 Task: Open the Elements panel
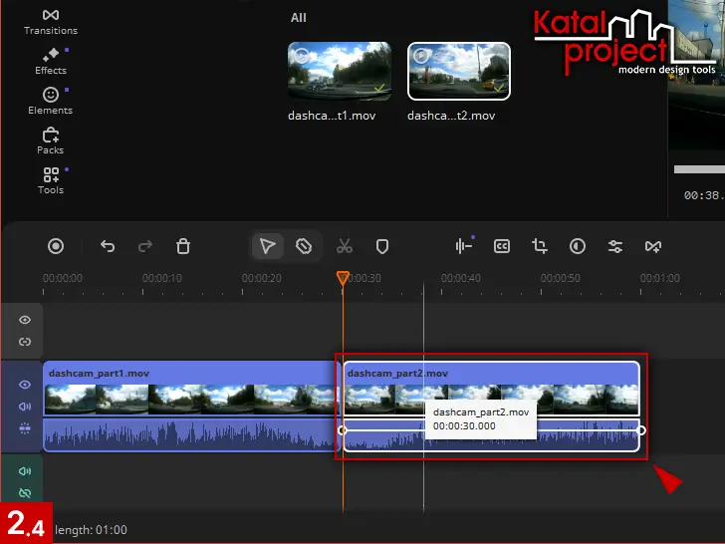50,101
